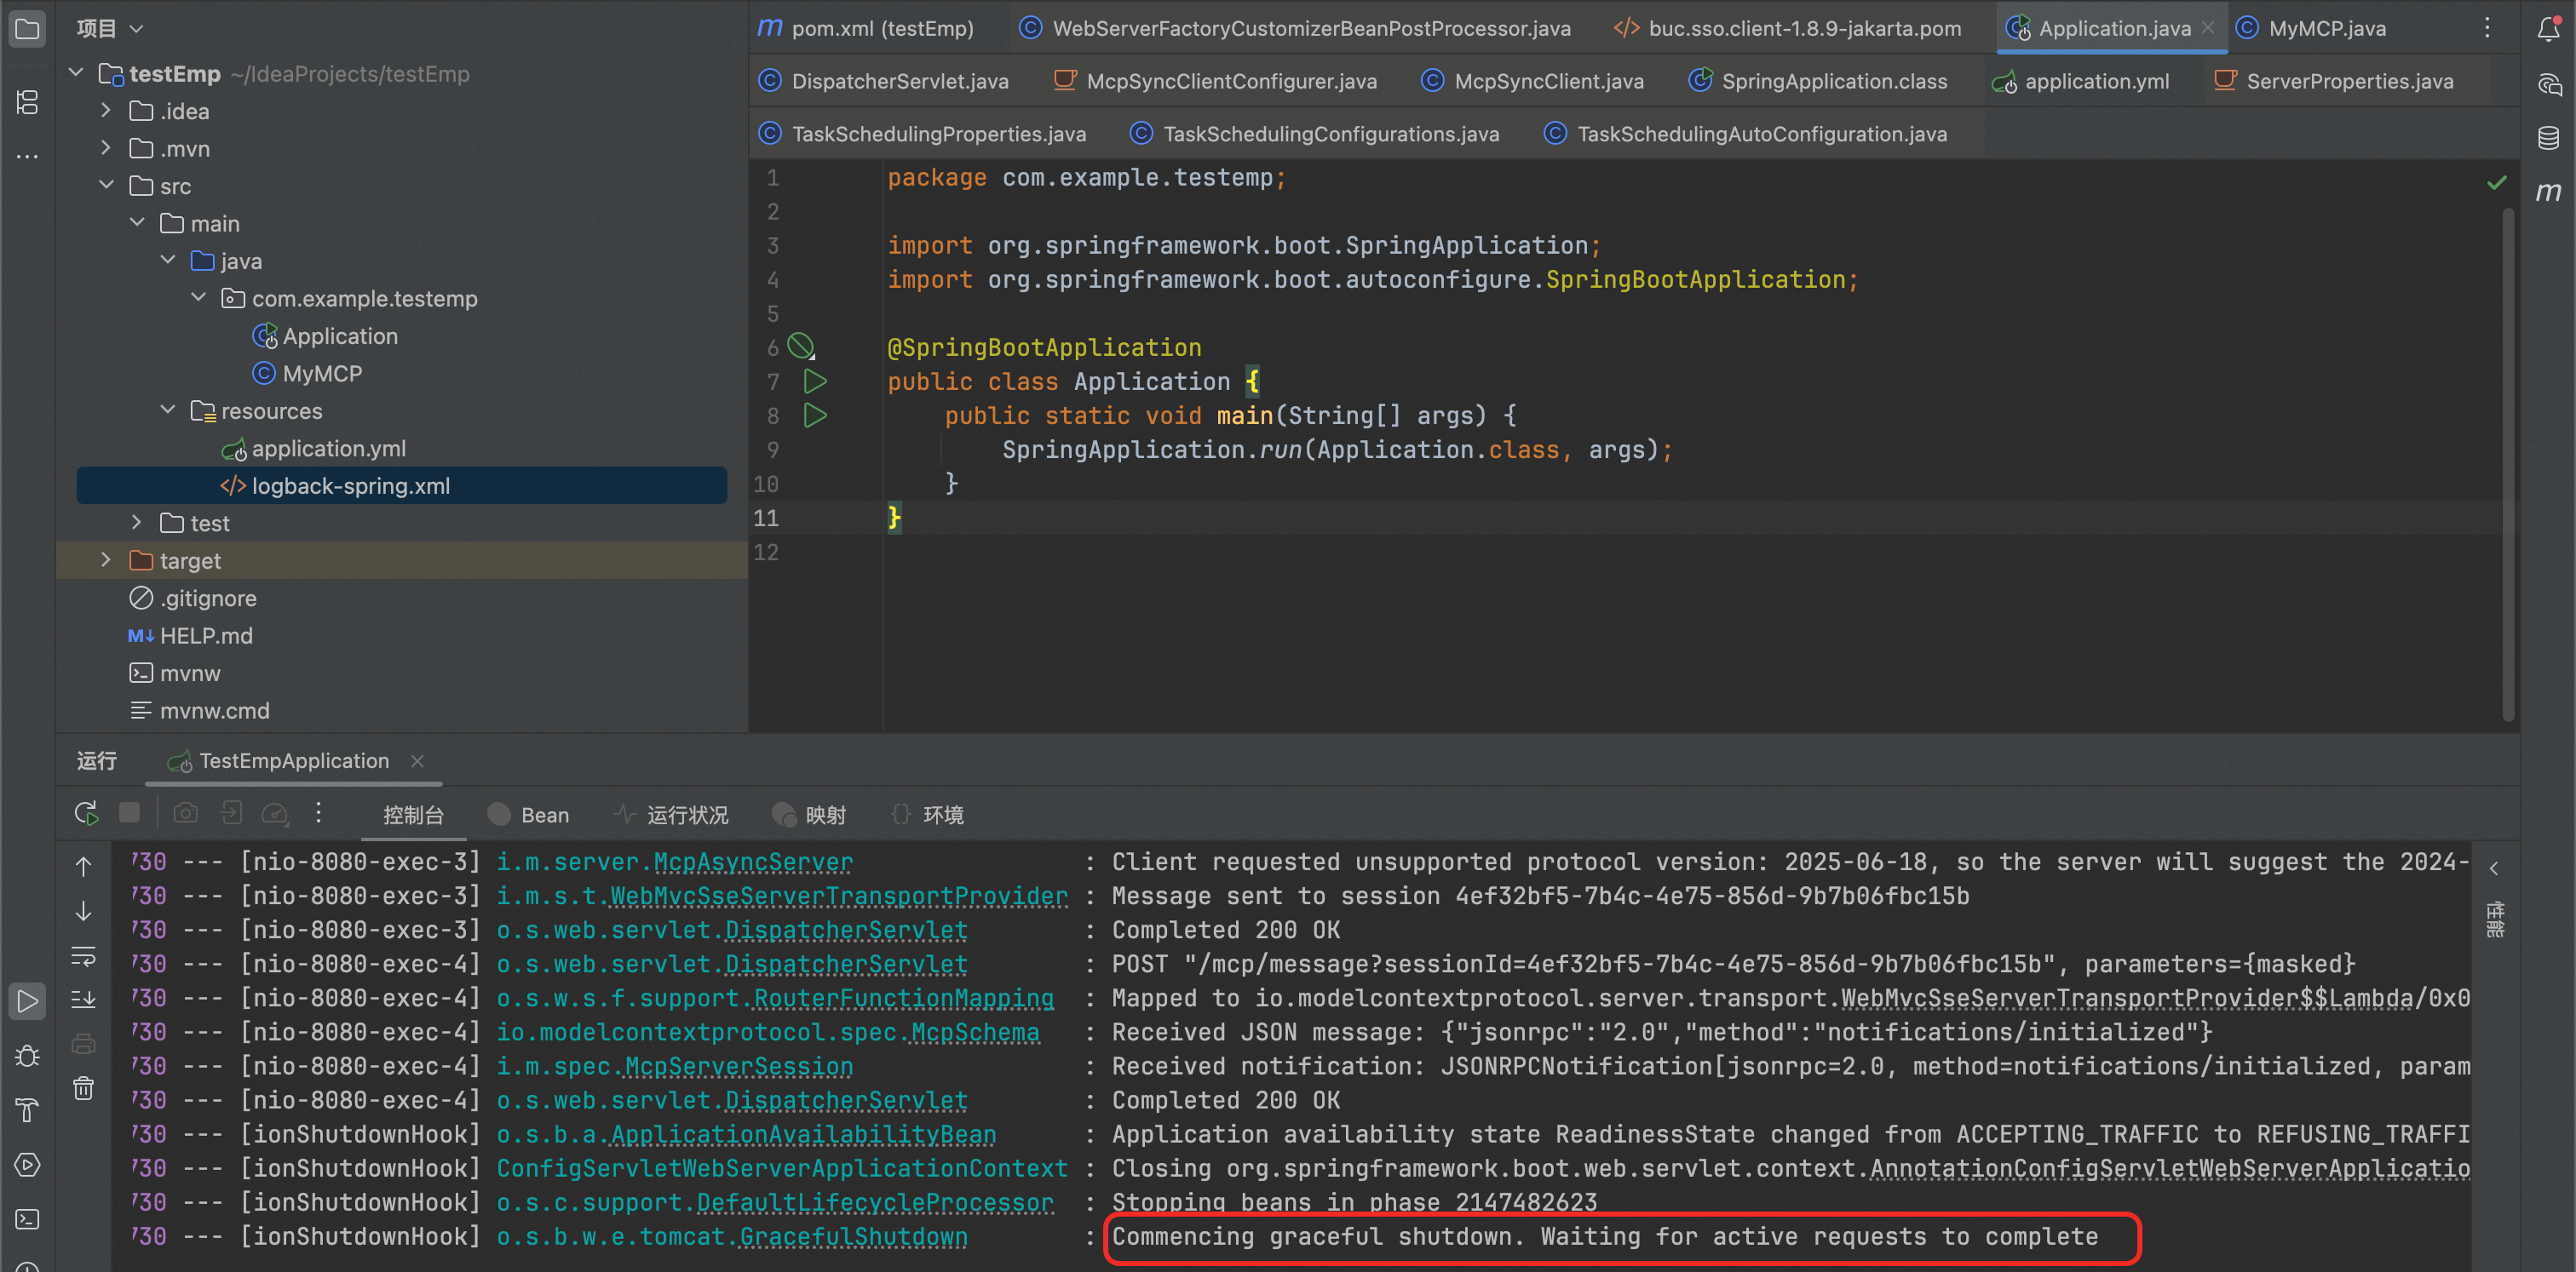Click the green inspection checkmark in editor
The image size is (2576, 1272).
[x=2497, y=182]
